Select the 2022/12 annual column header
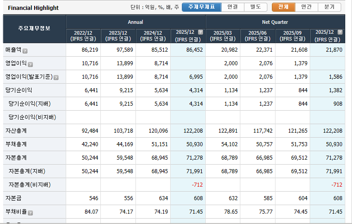This screenshot has width=352, height=224. [x=83, y=36]
